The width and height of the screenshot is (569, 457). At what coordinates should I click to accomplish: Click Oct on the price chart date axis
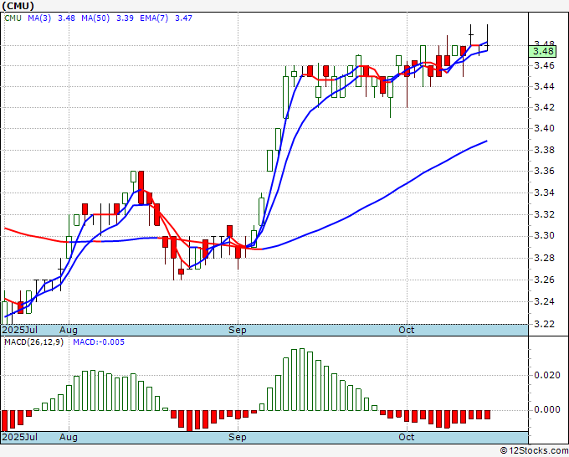point(406,330)
